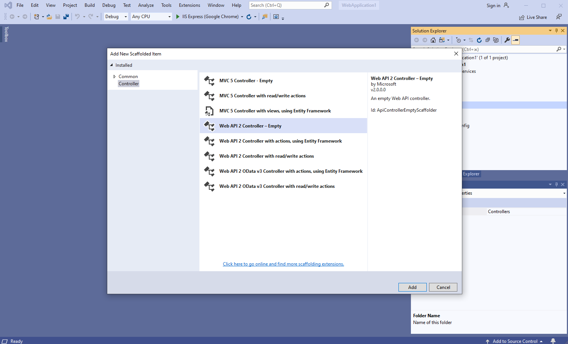Click the Properties wrench icon
This screenshot has width=568, height=344.
tap(507, 40)
